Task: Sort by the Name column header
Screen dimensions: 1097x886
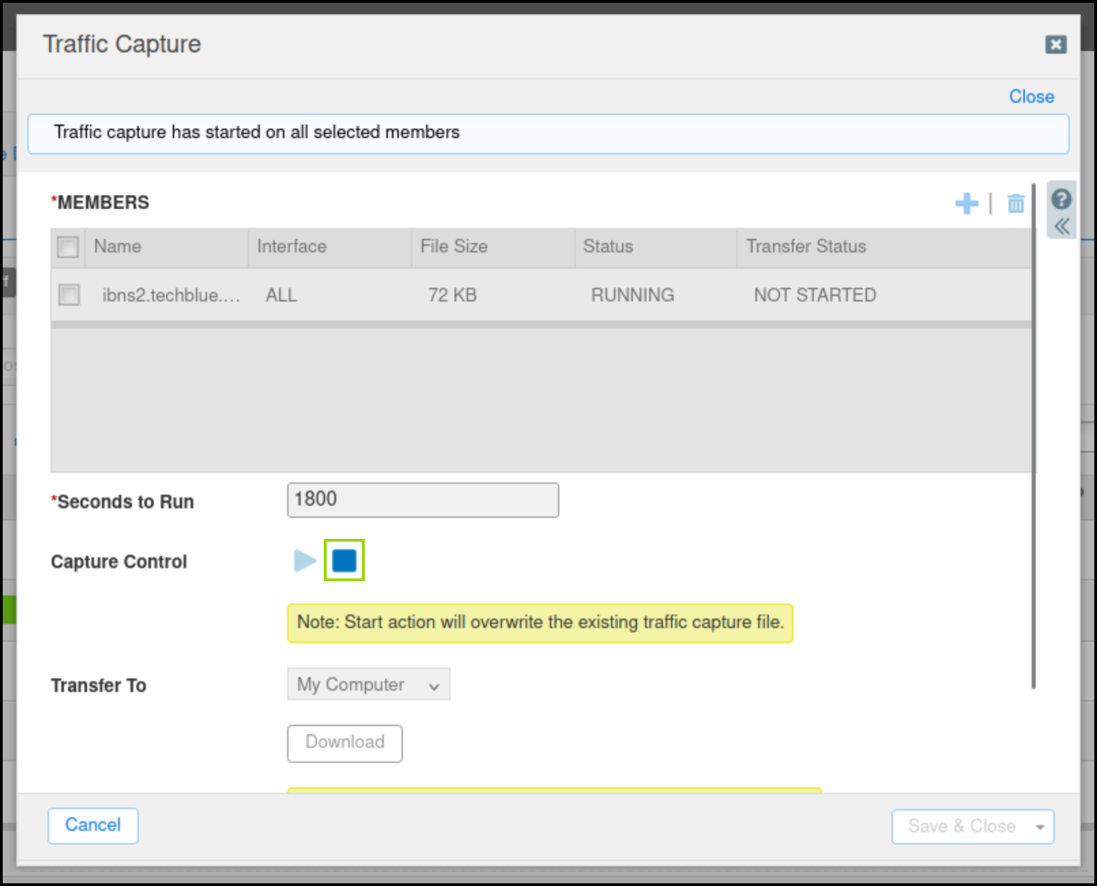Action: (118, 246)
